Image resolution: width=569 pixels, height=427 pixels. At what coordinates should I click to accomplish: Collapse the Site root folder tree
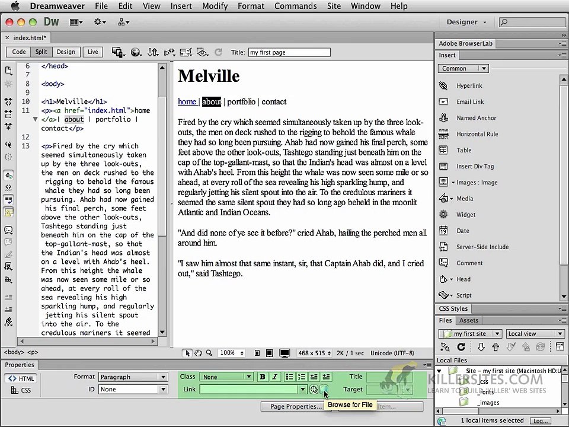[439, 371]
